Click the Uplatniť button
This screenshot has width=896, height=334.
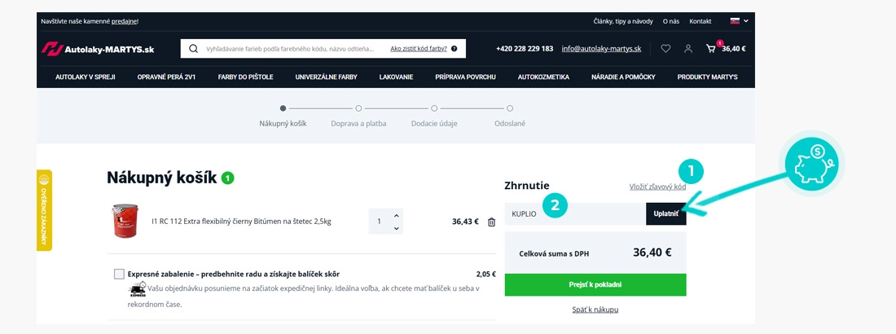(665, 214)
